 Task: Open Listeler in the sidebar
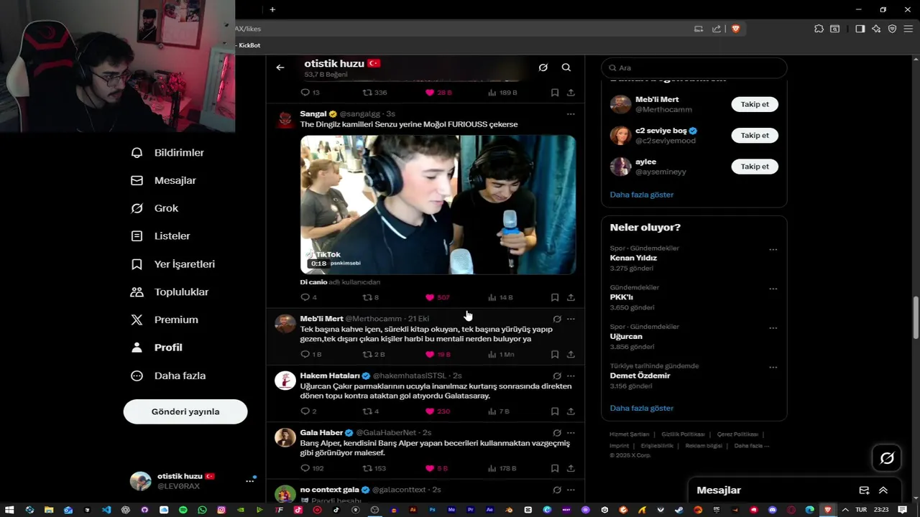[x=160, y=236]
